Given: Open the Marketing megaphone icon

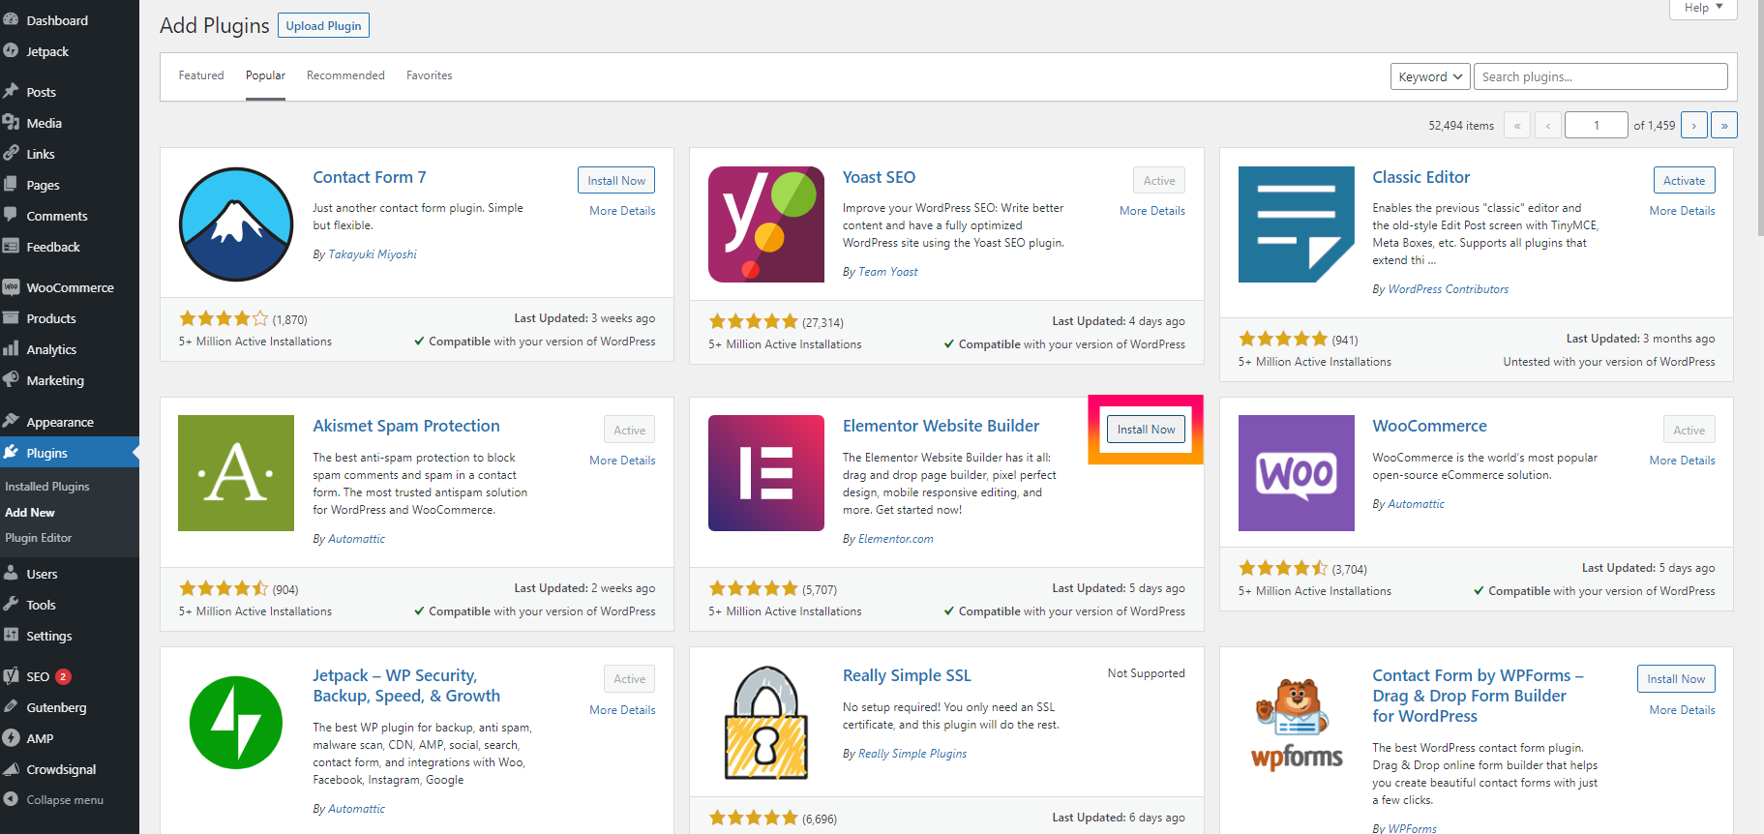Looking at the screenshot, I should 11,379.
